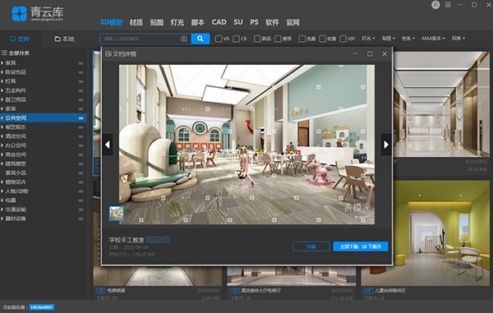Click the blue magnifier search button
The height and width of the screenshot is (313, 493).
(200, 39)
